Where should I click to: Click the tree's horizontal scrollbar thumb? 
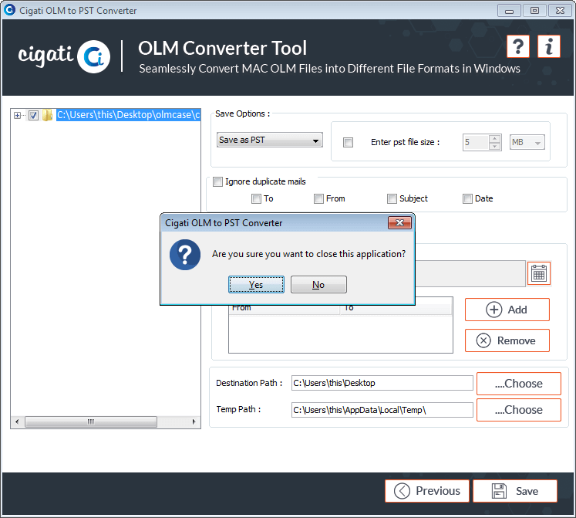coord(91,422)
